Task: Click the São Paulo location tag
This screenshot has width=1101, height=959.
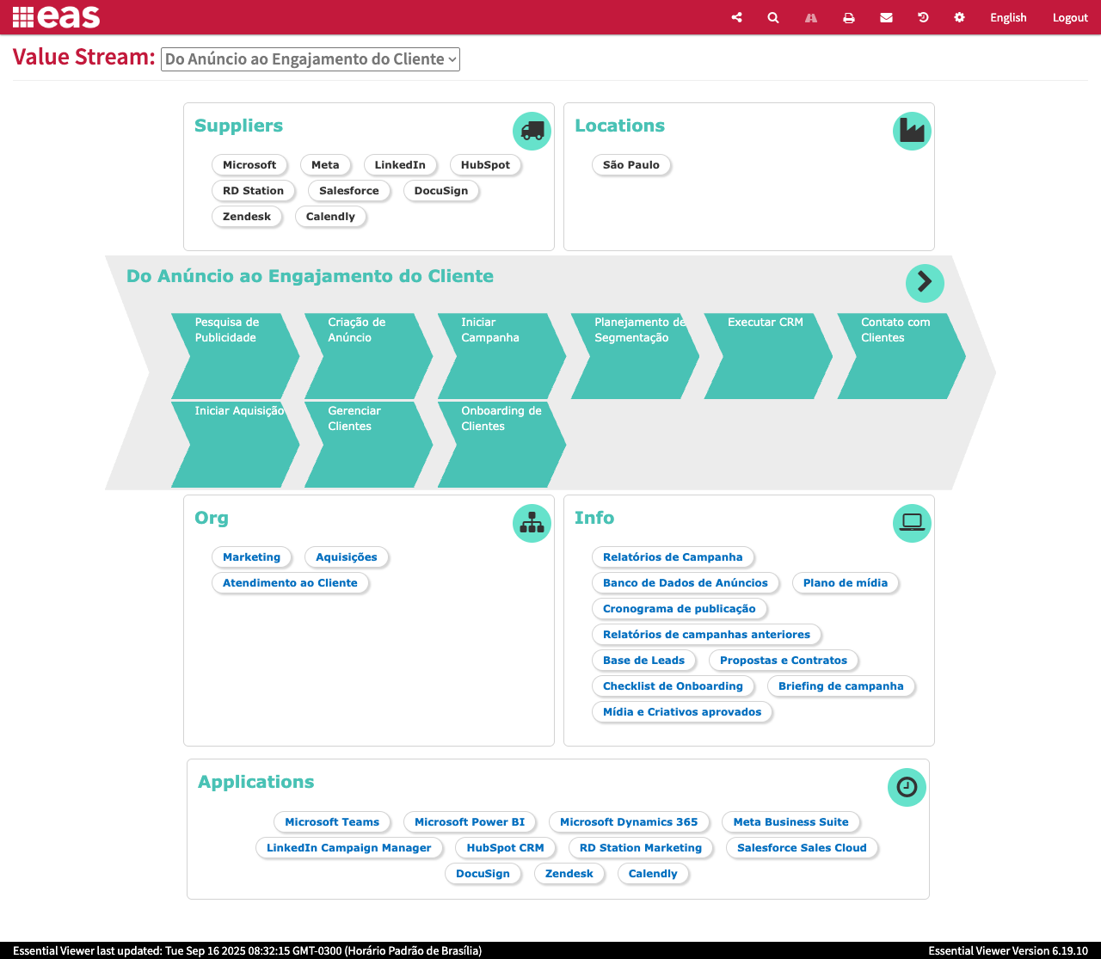Action: coord(631,165)
